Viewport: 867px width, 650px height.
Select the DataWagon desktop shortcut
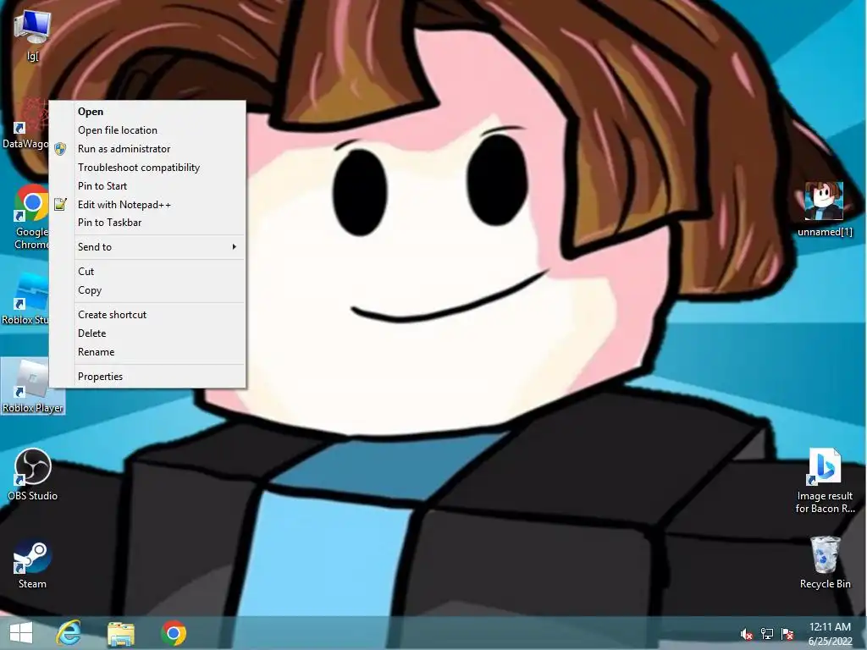[x=25, y=123]
